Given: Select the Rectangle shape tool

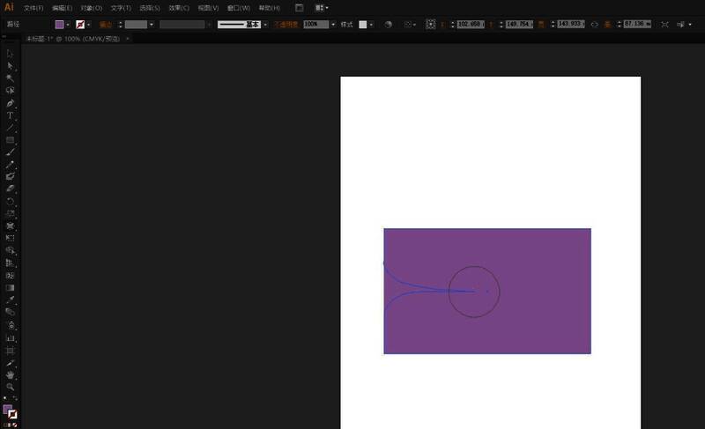Looking at the screenshot, I should 11,140.
